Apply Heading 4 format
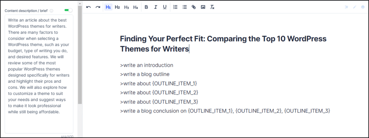This screenshot has width=369, height=138. (x=135, y=7)
